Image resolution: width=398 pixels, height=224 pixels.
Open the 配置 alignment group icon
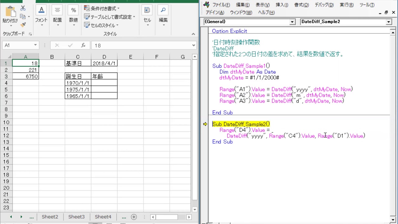[57, 10]
